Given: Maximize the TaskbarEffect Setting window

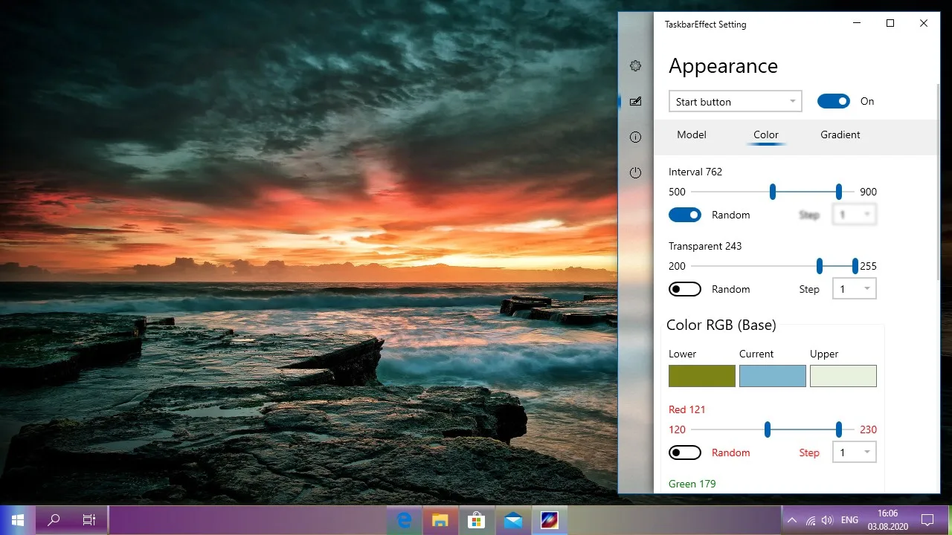Looking at the screenshot, I should 890,24.
